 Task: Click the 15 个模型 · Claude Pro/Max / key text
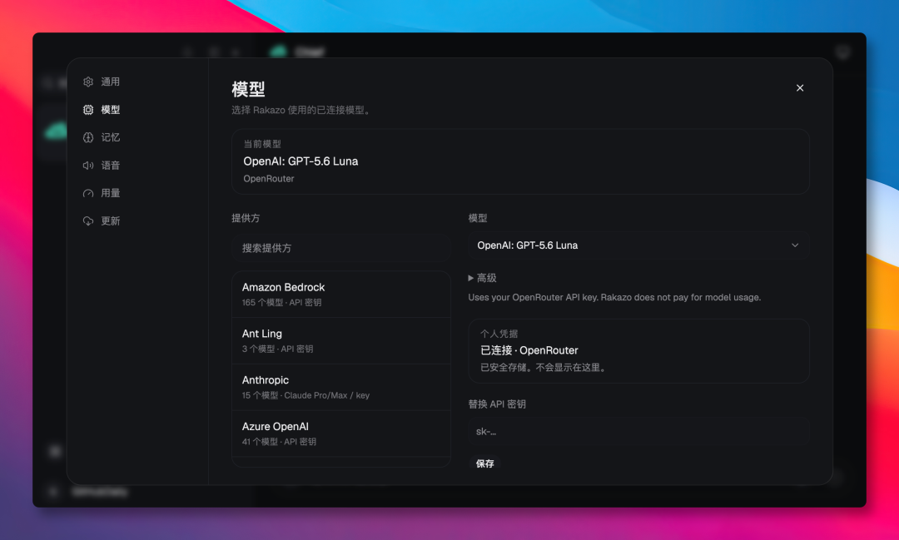[305, 395]
